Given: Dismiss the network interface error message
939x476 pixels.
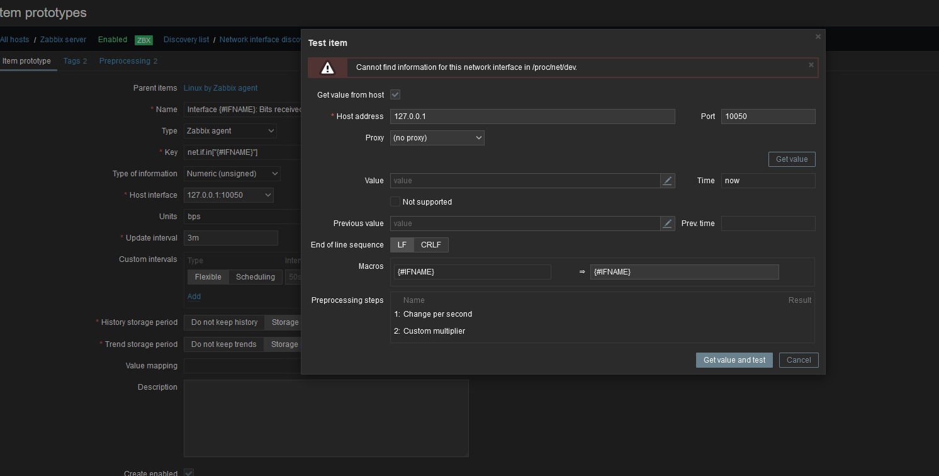Looking at the screenshot, I should point(811,65).
